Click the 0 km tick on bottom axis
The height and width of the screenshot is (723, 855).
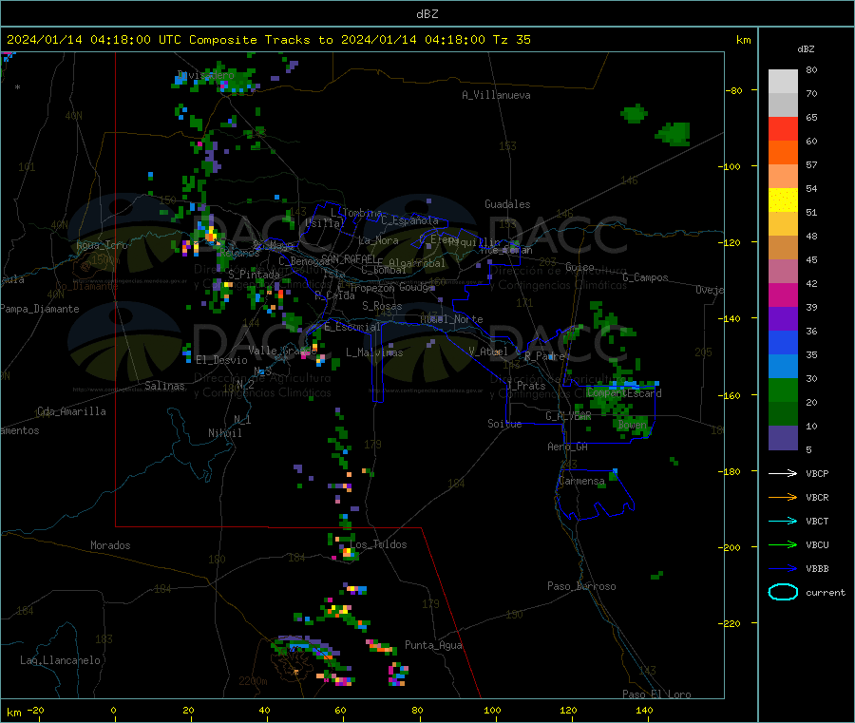(x=113, y=710)
